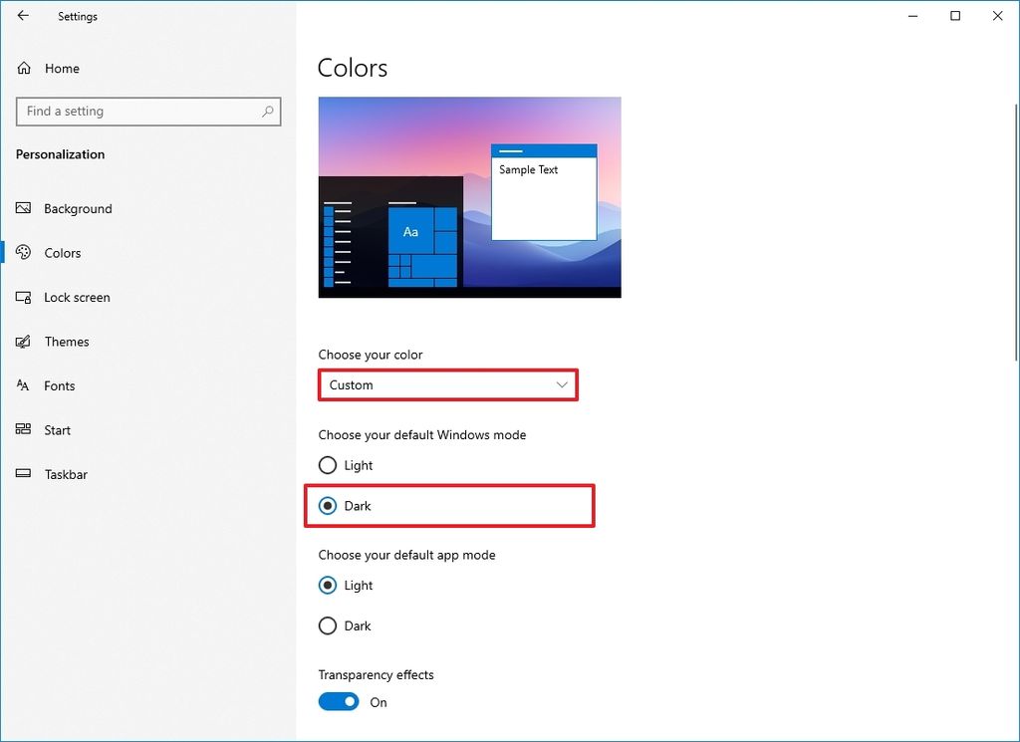Viewport: 1020px width, 742px height.
Task: Select Dark as default app mode
Action: coord(329,625)
